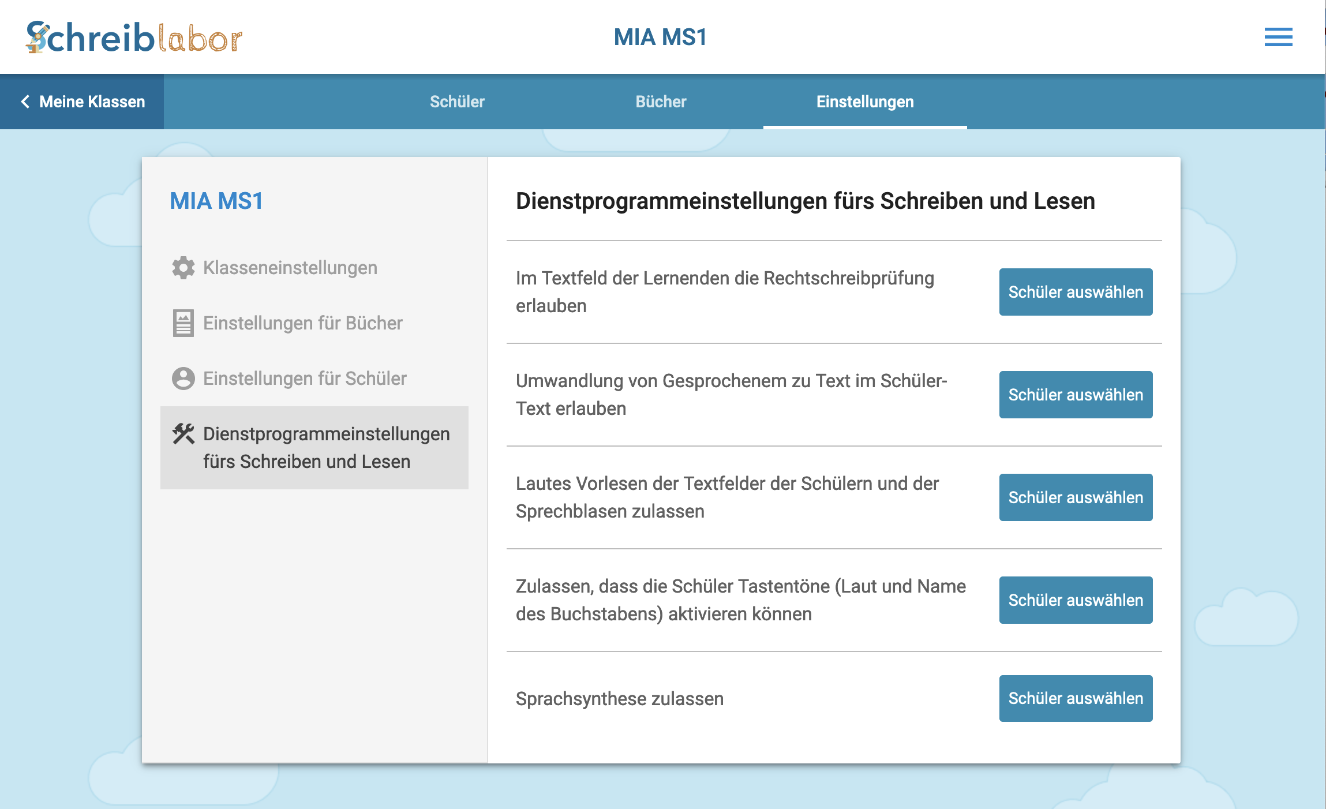Viewport: 1326px width, 809px height.
Task: Go back to Meine Klassen
Action: click(92, 102)
